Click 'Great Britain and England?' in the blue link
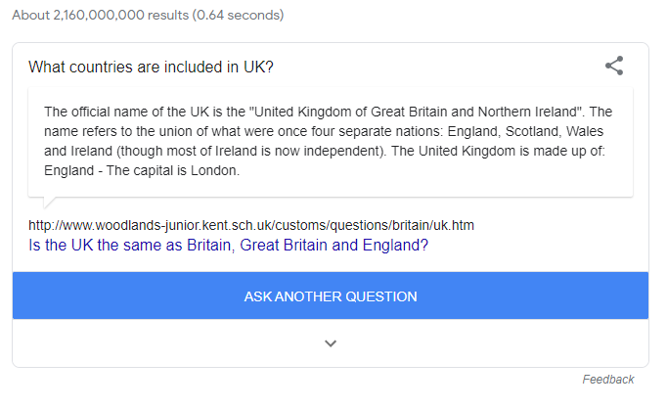Screen dimensions: 667x408 click(333, 245)
